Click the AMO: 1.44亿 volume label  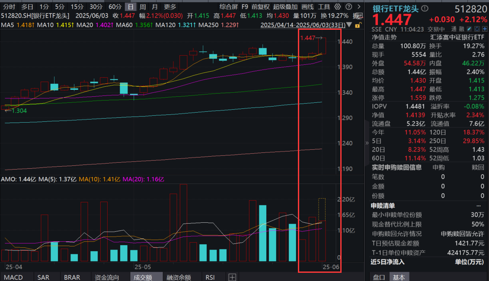click(19, 179)
